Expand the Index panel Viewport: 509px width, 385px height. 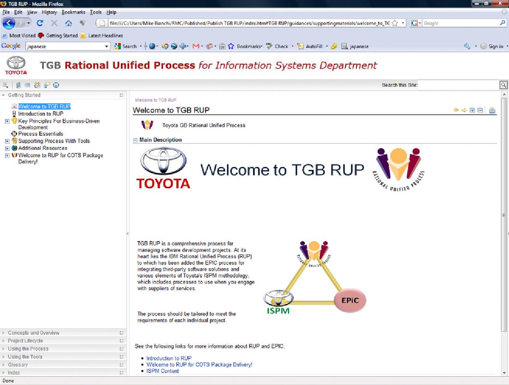point(63,373)
